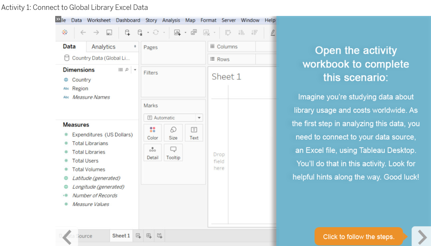Viewport: 431px width, 246px height.
Task: Open the Dimensions pane options menu arrow
Action: click(135, 70)
